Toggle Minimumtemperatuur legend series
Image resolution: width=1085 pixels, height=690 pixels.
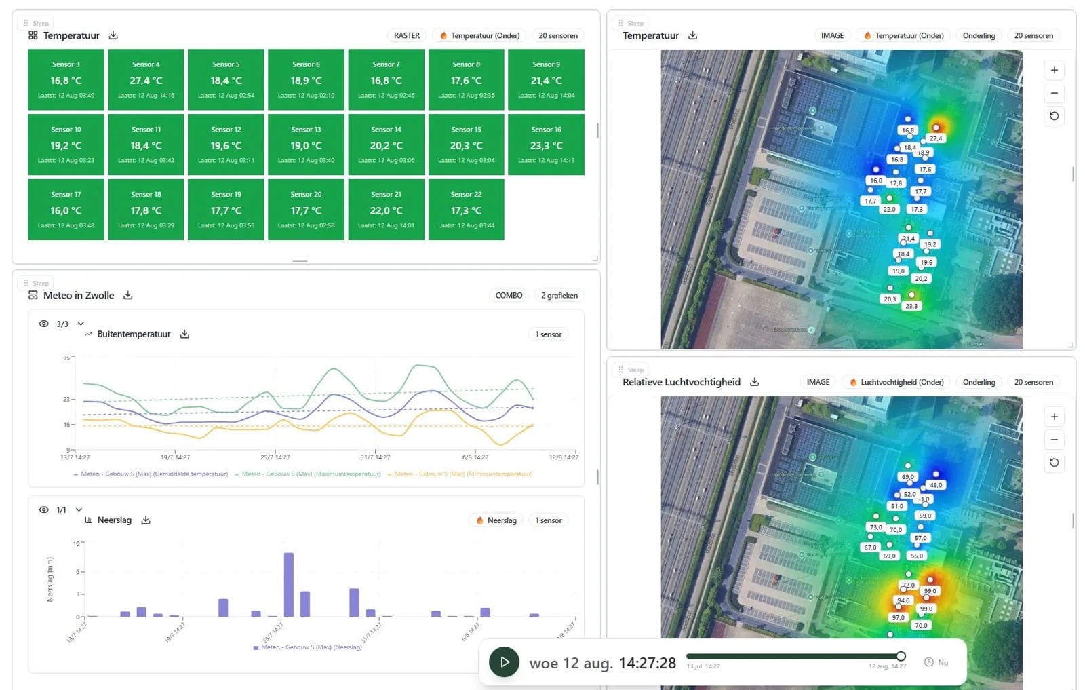coord(460,474)
